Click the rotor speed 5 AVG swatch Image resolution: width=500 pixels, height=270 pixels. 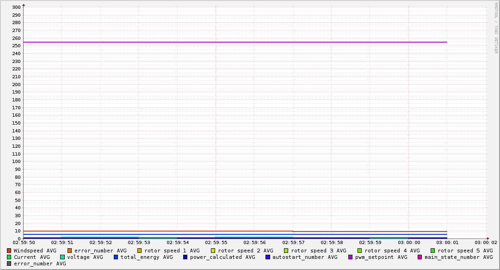pyautogui.click(x=433, y=251)
